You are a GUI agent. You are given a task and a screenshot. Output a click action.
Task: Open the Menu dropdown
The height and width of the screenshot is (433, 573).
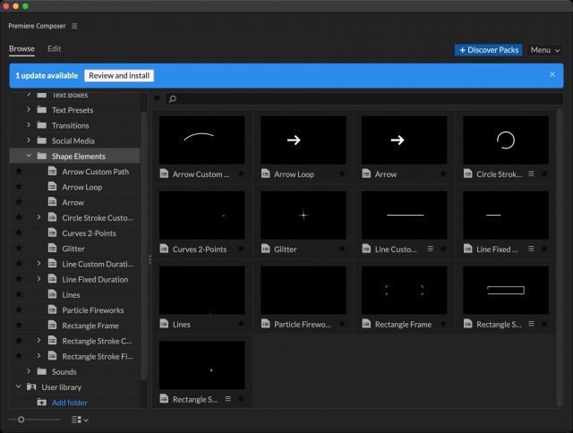coord(544,50)
